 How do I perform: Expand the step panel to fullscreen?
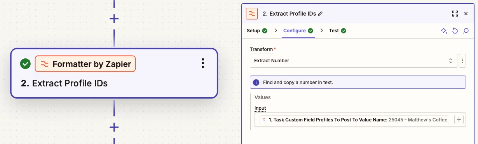(455, 14)
